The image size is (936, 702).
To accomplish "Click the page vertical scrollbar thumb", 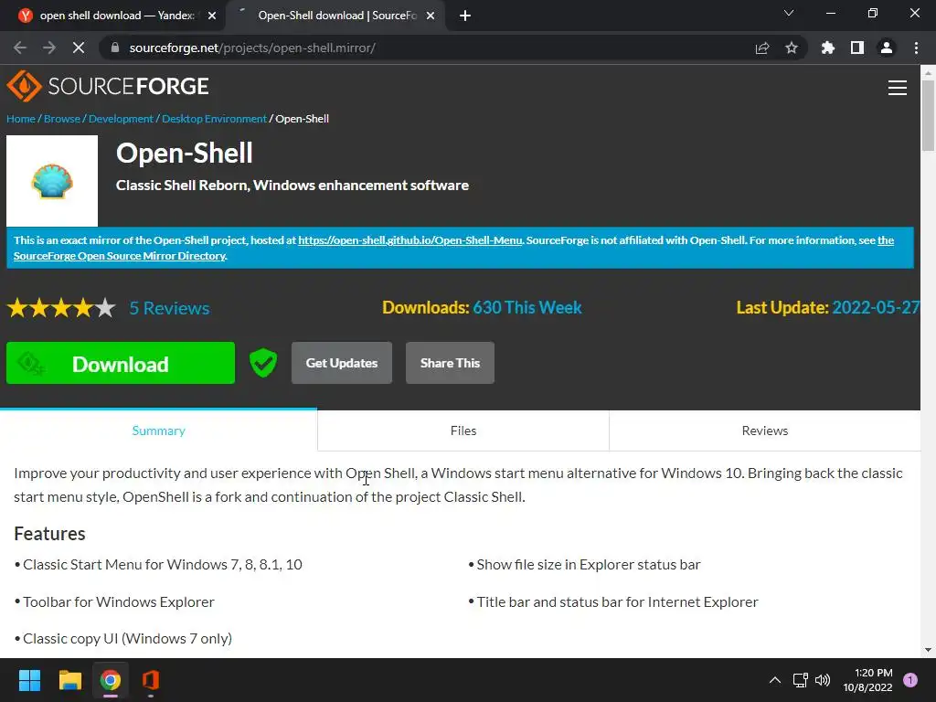I will (x=928, y=115).
